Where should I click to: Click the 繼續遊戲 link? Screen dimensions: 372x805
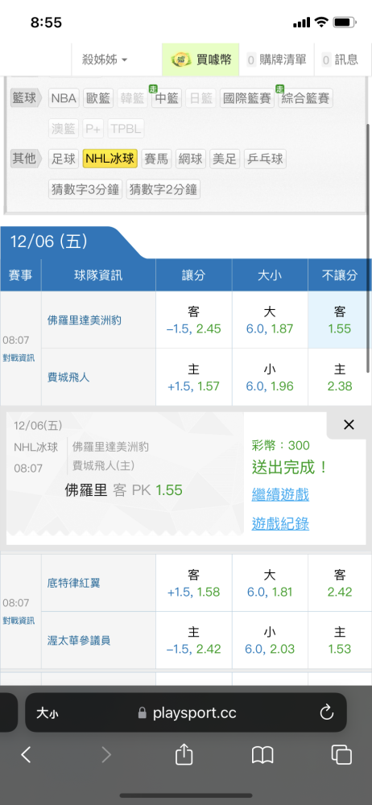(x=280, y=495)
